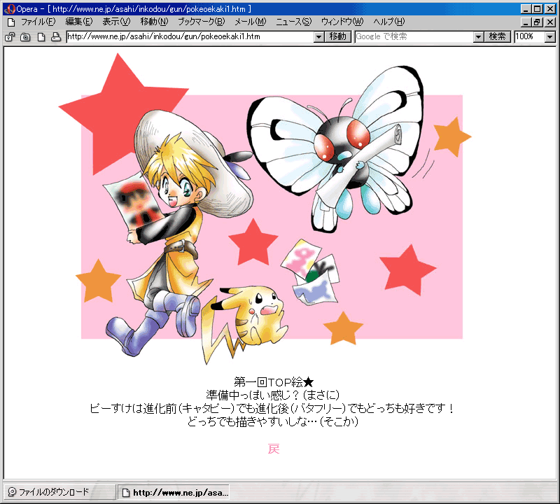Select the http://www.ne.jp/asa... page tab
Image resolution: width=560 pixels, height=504 pixels.
(174, 493)
